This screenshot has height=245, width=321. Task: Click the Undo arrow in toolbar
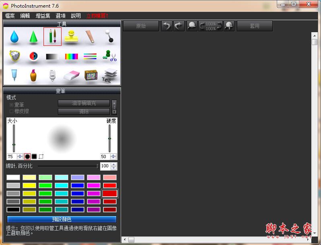[167, 26]
